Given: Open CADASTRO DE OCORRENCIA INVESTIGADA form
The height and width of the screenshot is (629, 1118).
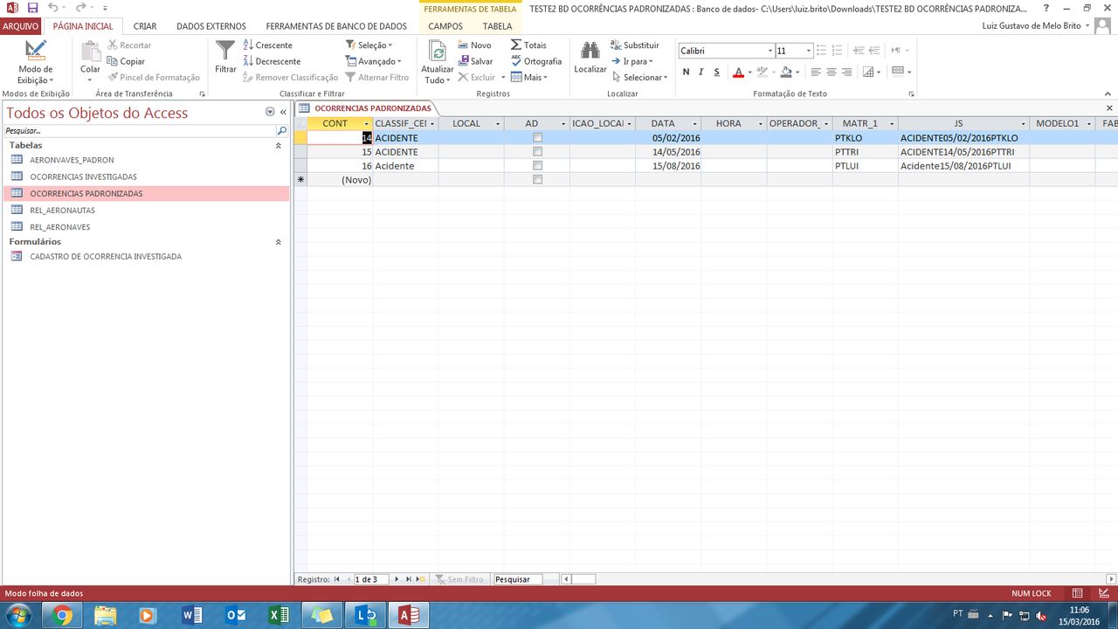Looking at the screenshot, I should tap(146, 257).
